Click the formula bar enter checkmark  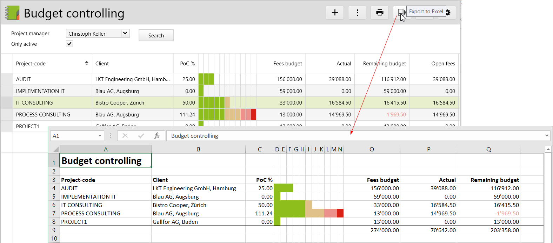click(x=141, y=136)
